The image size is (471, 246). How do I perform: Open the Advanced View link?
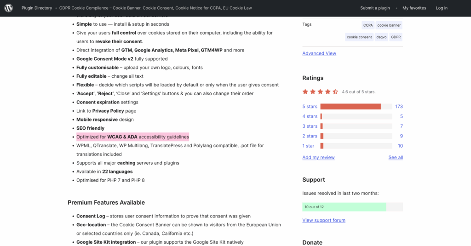(319, 53)
